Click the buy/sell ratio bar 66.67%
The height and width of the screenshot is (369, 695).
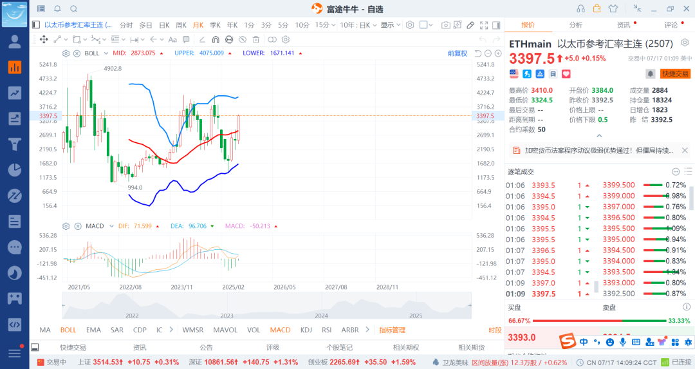coord(599,321)
